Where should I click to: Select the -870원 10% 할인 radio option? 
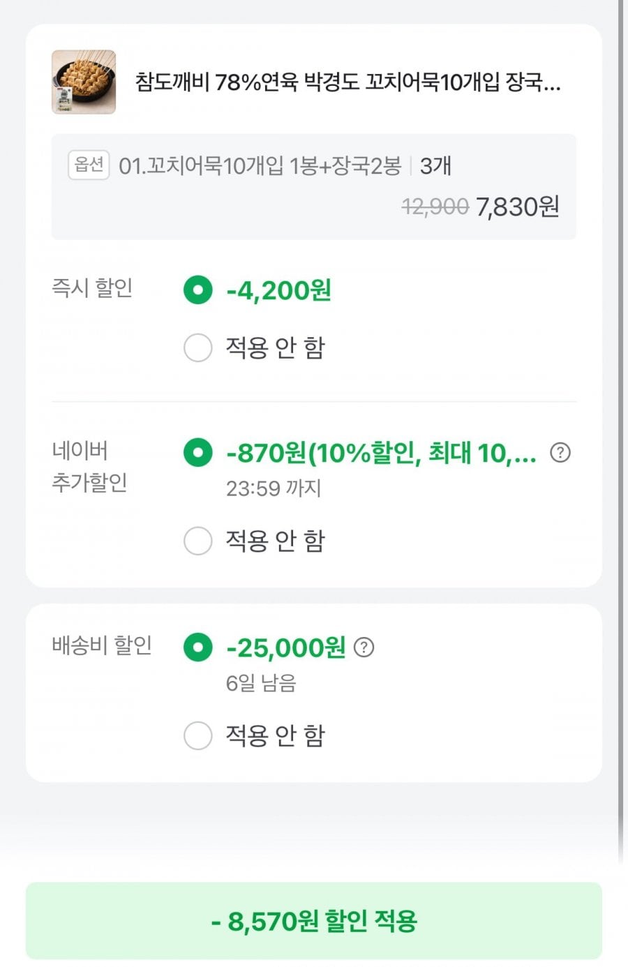[x=197, y=453]
